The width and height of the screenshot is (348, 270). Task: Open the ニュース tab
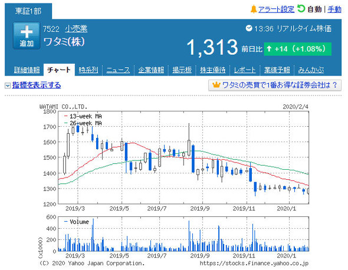point(118,70)
